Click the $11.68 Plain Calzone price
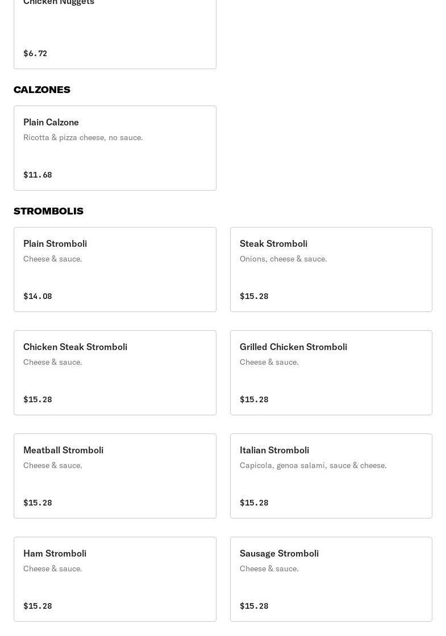Image resolution: width=446 pixels, height=636 pixels. (37, 175)
